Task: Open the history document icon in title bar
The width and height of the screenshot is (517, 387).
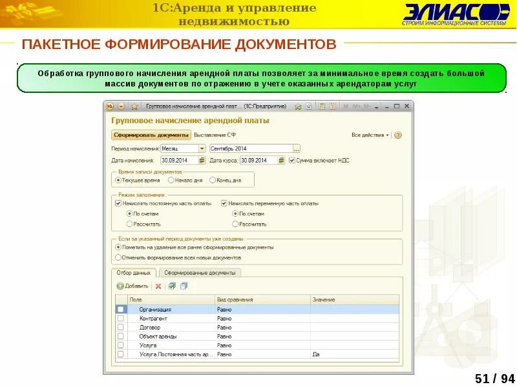Action: 309,106
